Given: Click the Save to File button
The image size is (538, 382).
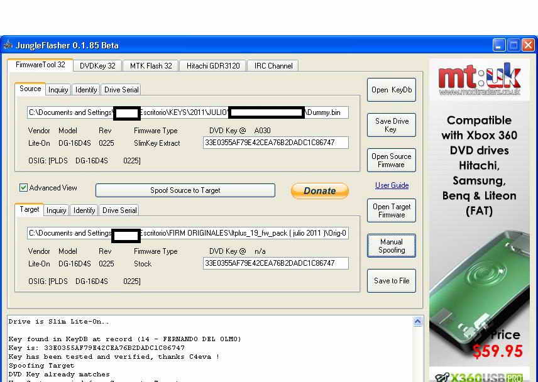Looking at the screenshot, I should (392, 281).
